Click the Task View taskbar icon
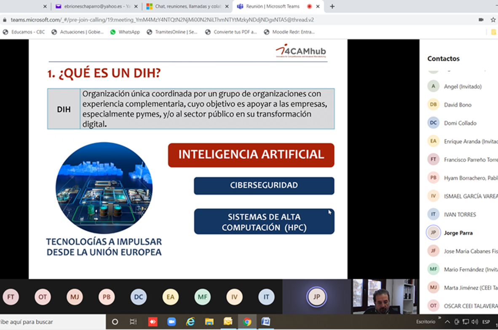Screen dimensions: 498x330 coord(133,322)
